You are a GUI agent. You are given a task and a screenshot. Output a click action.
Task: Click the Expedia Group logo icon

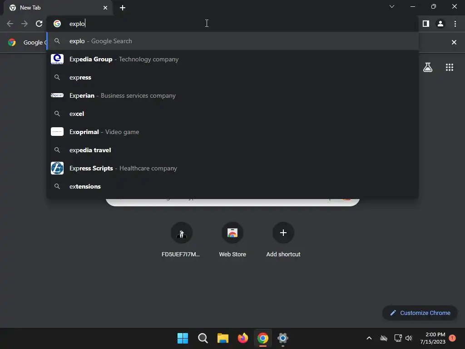(57, 59)
